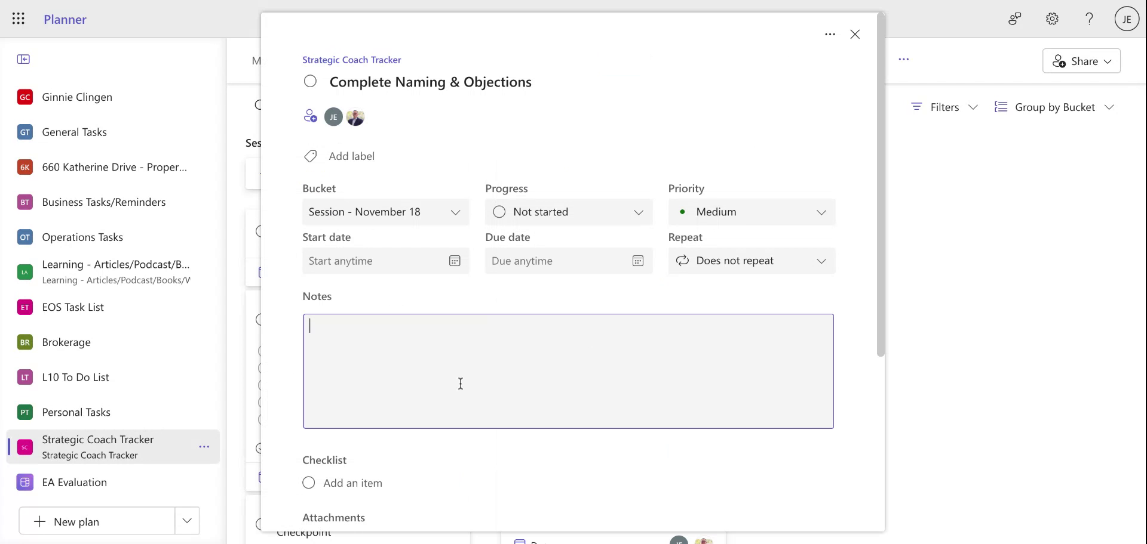This screenshot has height=544, width=1147.
Task: Open the Help question mark icon
Action: 1089,18
